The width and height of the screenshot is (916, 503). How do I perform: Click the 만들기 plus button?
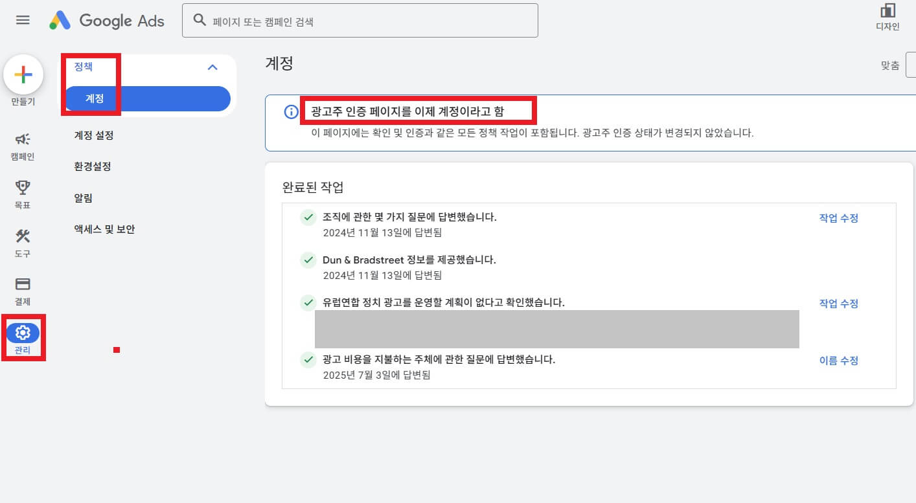(x=23, y=75)
